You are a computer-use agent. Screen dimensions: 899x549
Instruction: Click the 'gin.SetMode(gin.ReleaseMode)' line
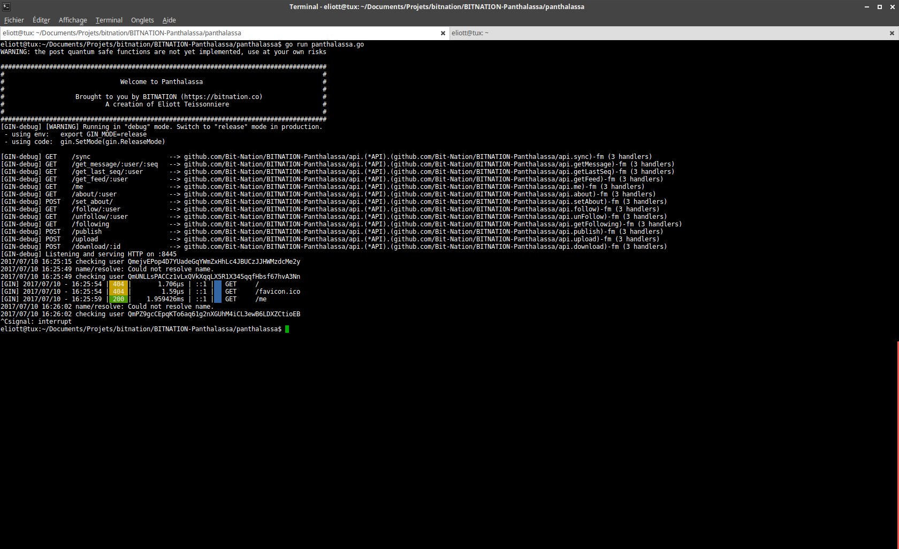(112, 142)
